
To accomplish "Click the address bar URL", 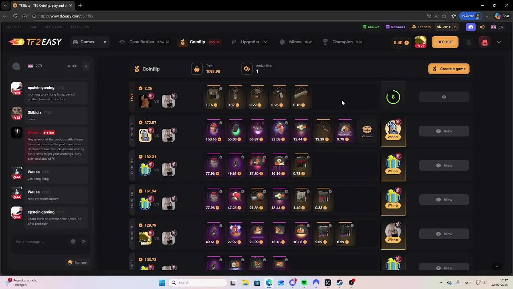I will 66,16.
